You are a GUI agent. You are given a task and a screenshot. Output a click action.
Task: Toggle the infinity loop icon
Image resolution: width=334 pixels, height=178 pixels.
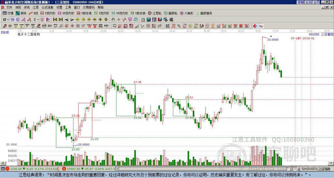(x=261, y=26)
